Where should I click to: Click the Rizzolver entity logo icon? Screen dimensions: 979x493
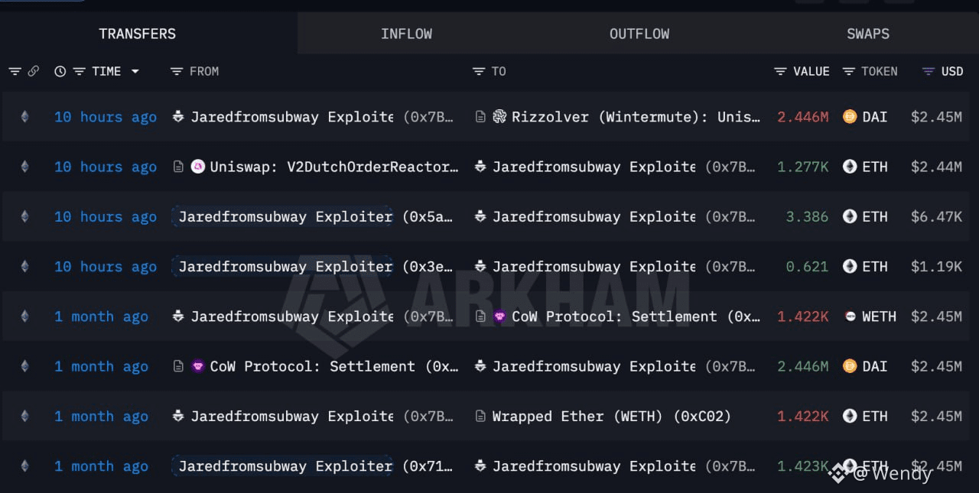[x=499, y=117]
